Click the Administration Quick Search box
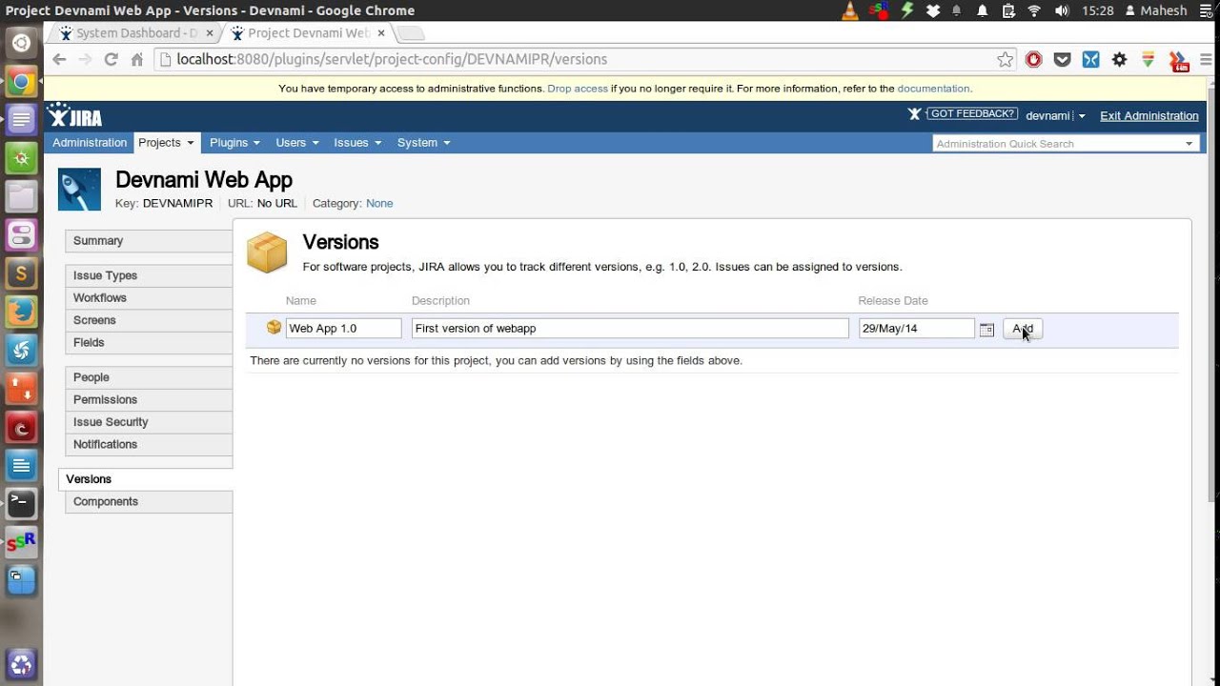The width and height of the screenshot is (1220, 686). (1056, 144)
